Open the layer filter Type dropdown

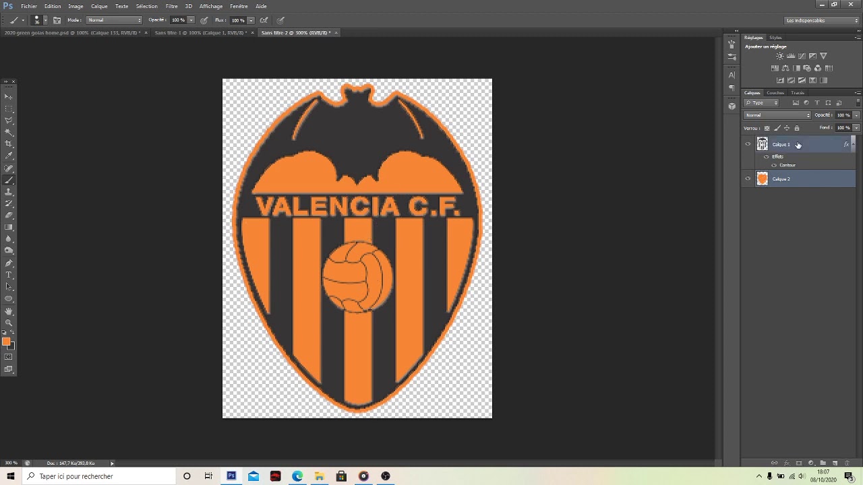(762, 103)
